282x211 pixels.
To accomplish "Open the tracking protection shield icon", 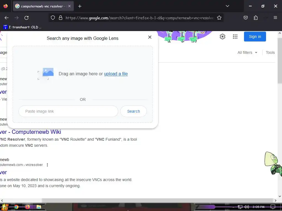I will tap(53, 18).
